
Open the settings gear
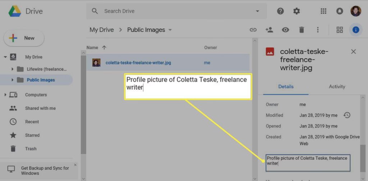[296, 11]
